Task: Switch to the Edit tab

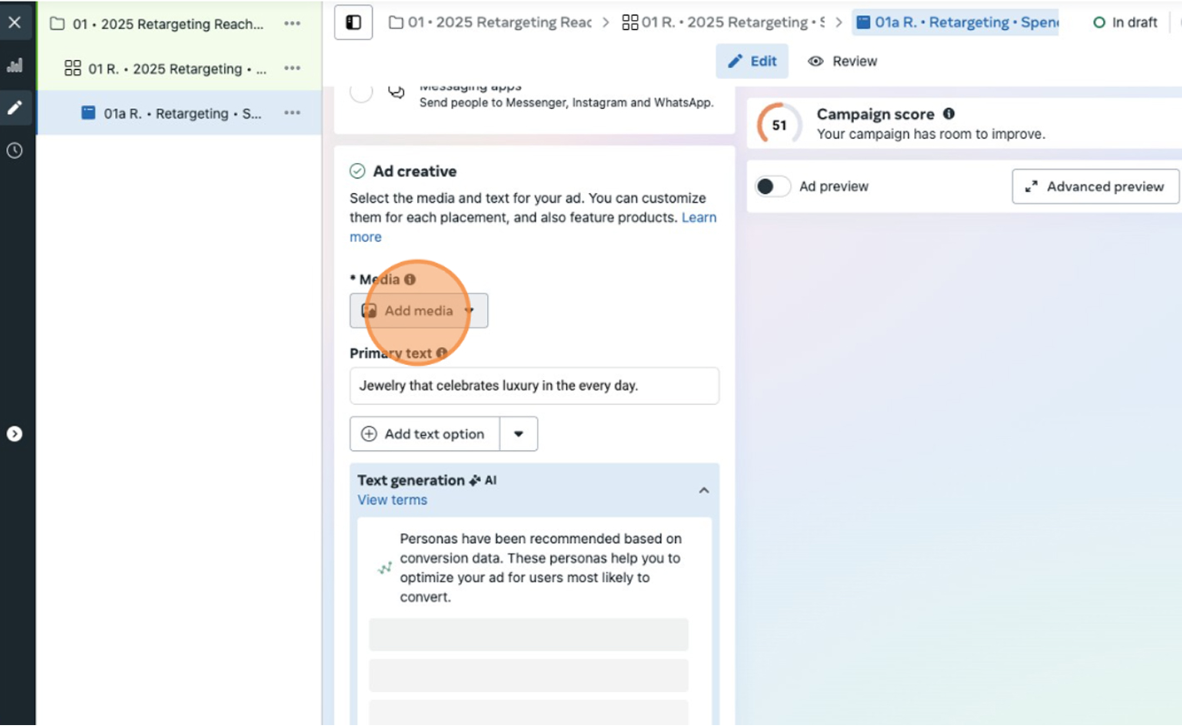Action: [752, 62]
